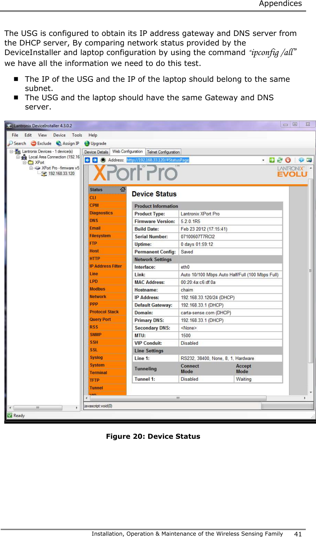316x537 pixels.
Task: Open the File menu
Action: (x=15, y=135)
